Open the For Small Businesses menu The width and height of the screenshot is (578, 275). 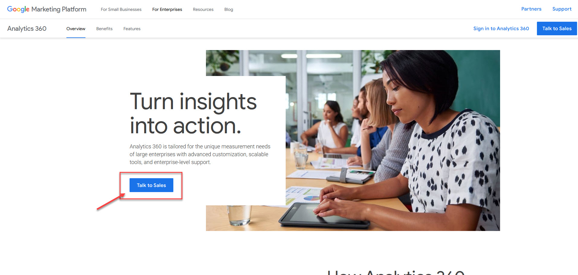pyautogui.click(x=121, y=9)
